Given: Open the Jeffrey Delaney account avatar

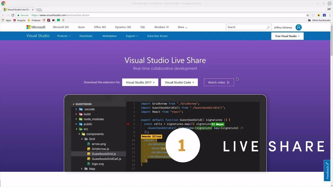Looking at the screenshot, I should pyautogui.click(x=299, y=27).
